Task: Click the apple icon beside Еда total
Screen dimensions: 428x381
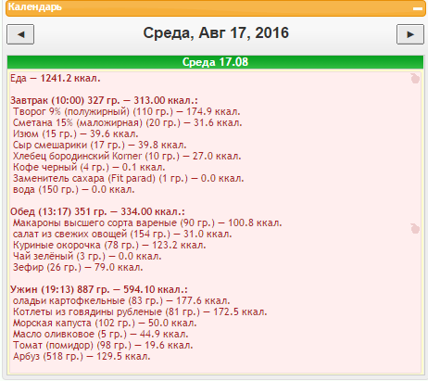Action: 415,78
